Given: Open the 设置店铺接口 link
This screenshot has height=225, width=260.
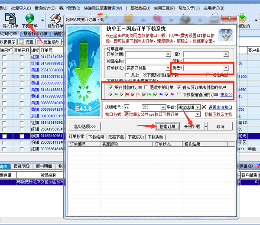Looking at the screenshot, I should point(220,107).
